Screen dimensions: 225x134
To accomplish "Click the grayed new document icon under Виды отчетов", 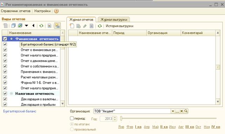I will point(6,26).
